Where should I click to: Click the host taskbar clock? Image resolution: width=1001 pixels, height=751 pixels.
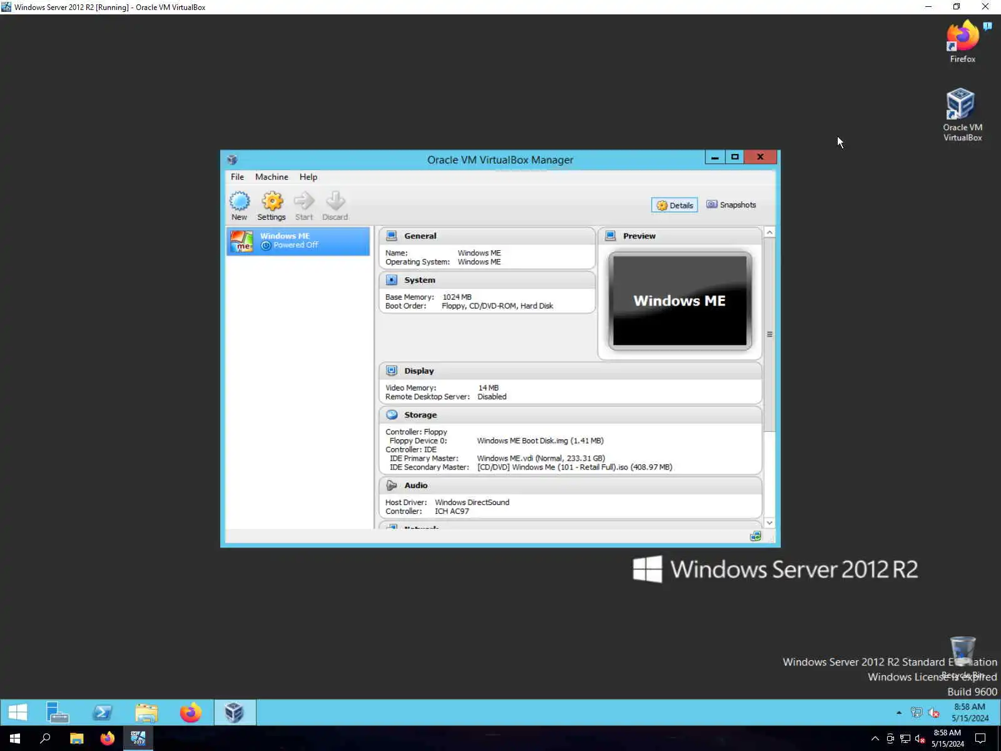click(947, 738)
